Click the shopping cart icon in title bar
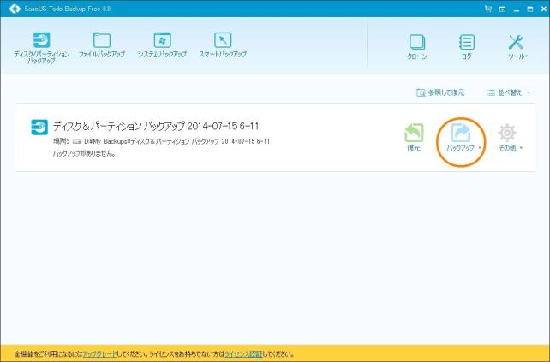Viewport: 550px width, 362px height. 488,9
